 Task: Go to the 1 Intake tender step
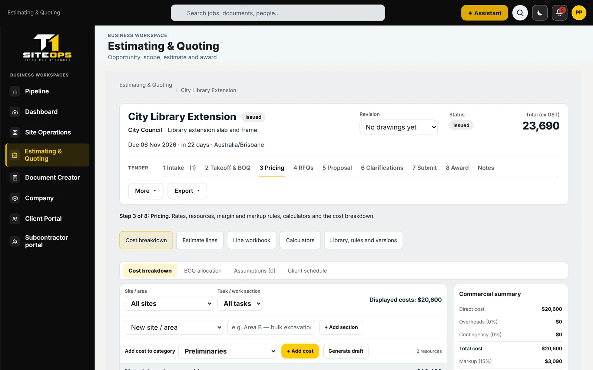click(x=179, y=168)
